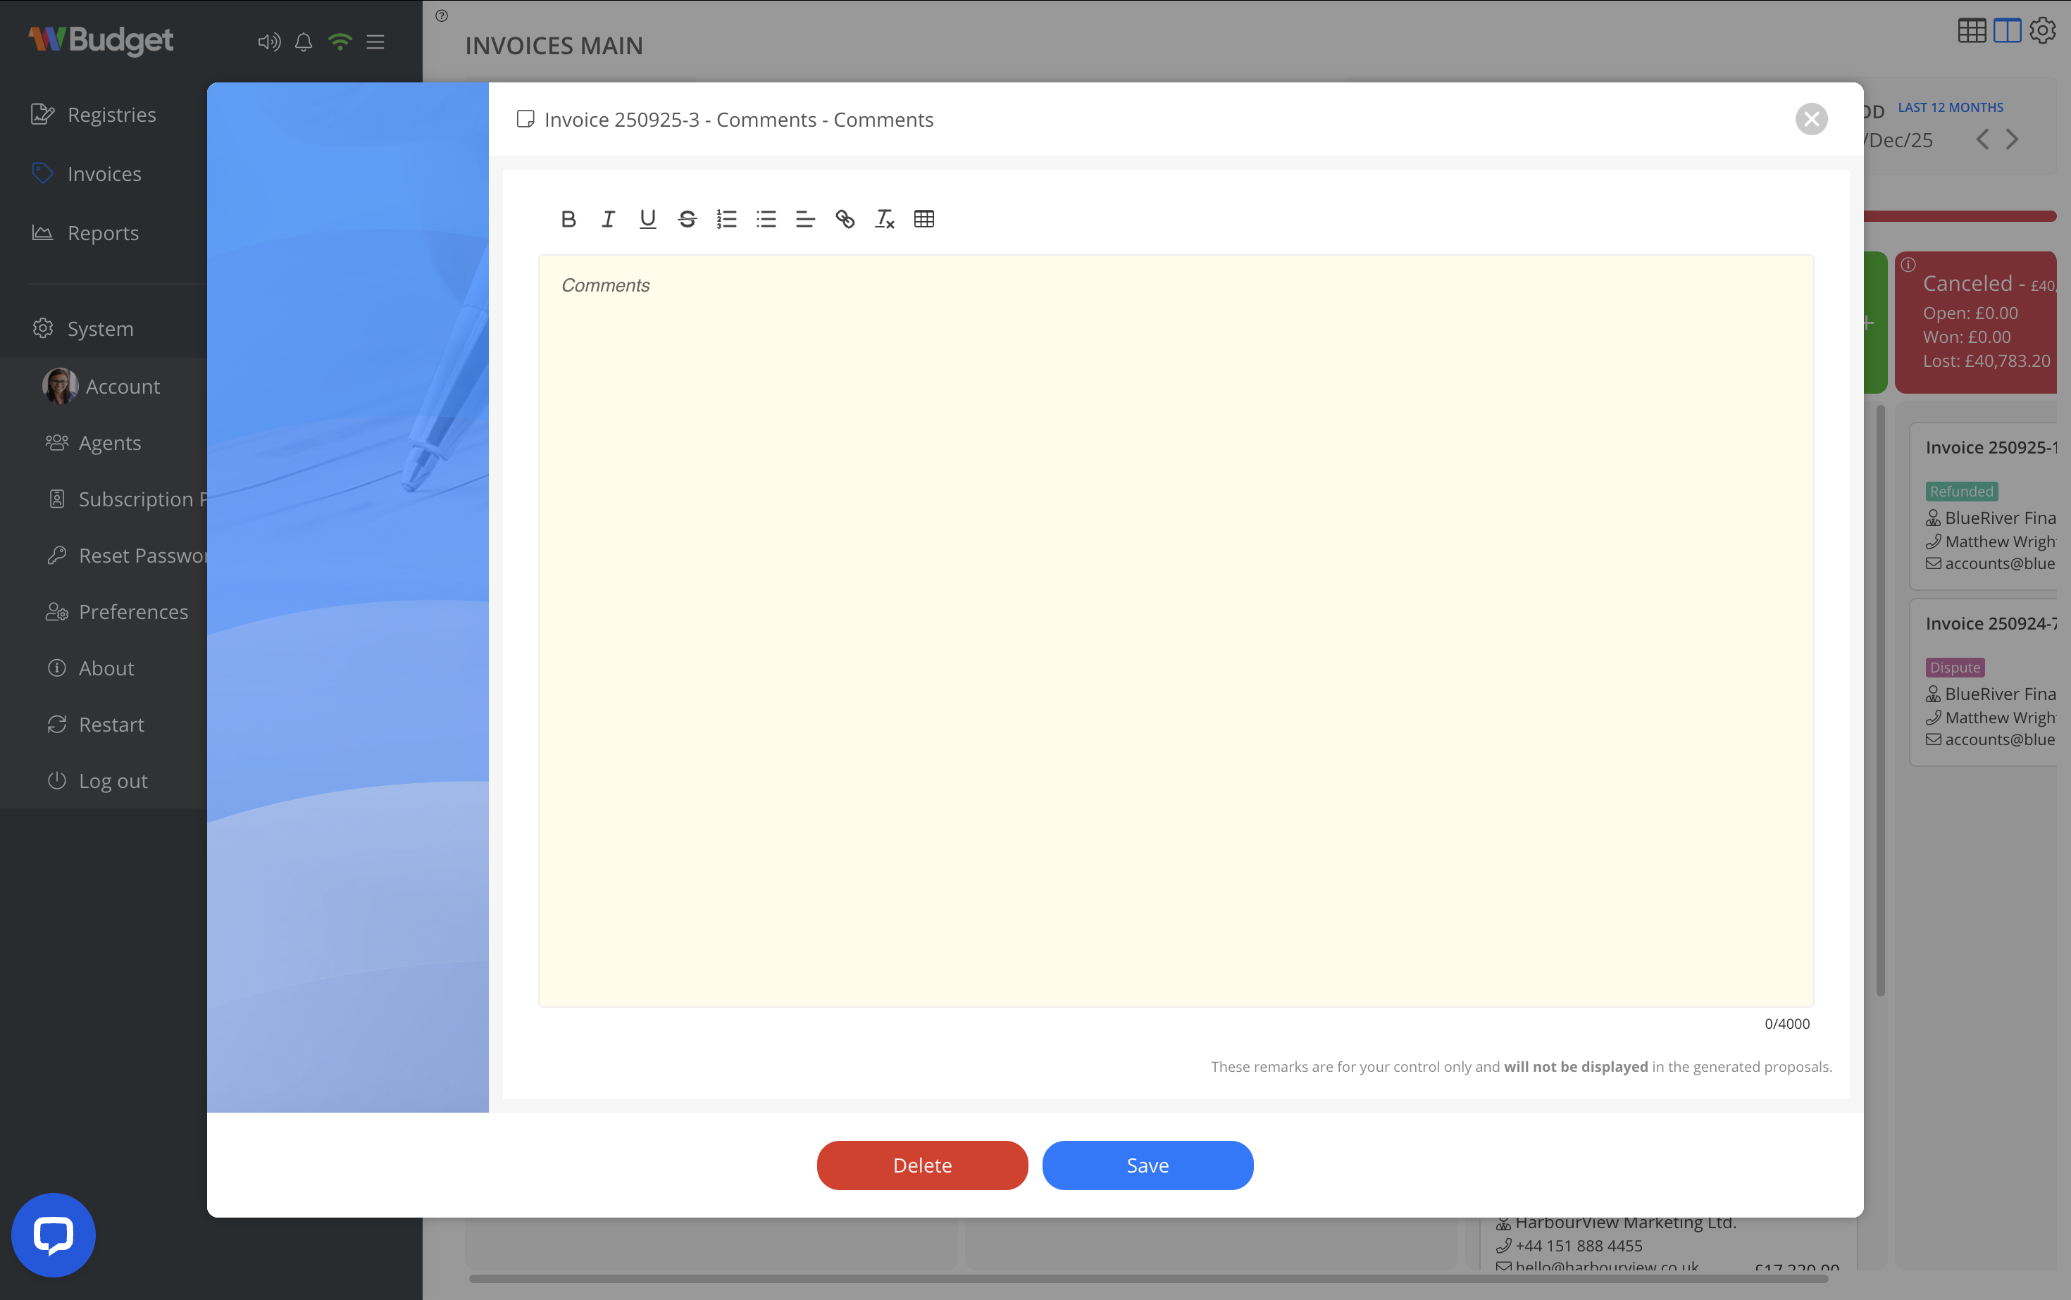Insert a table into the comments editor
The width and height of the screenshot is (2071, 1300).
point(924,219)
